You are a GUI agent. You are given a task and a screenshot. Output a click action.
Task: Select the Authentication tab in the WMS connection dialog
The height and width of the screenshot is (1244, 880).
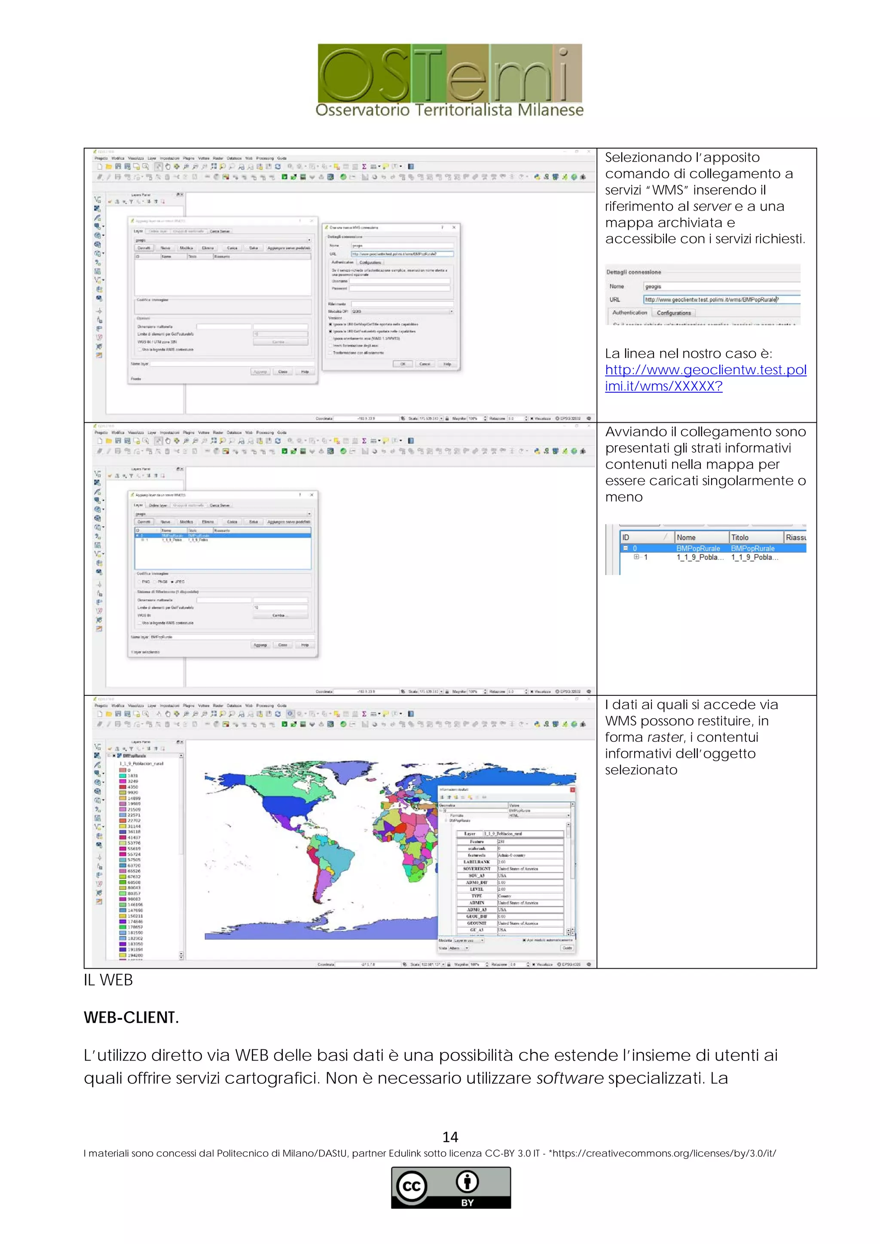pos(342,263)
